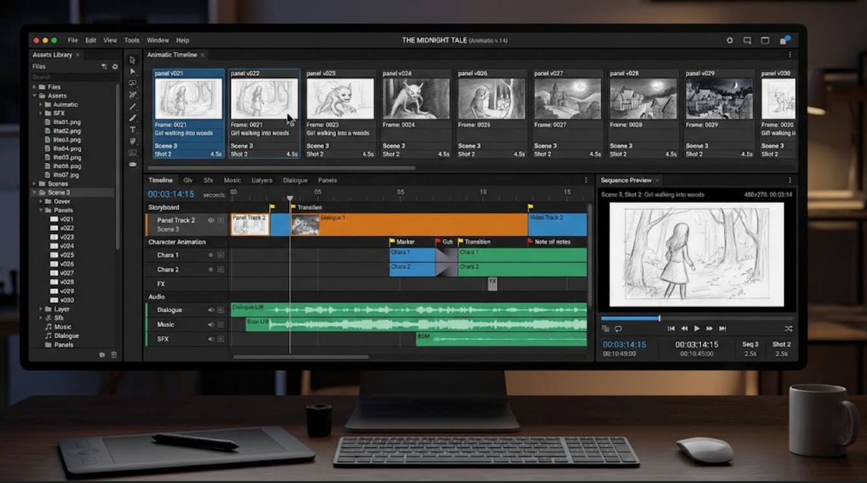867x483 pixels.
Task: Mute the Dialogue audio track
Action: pos(211,310)
